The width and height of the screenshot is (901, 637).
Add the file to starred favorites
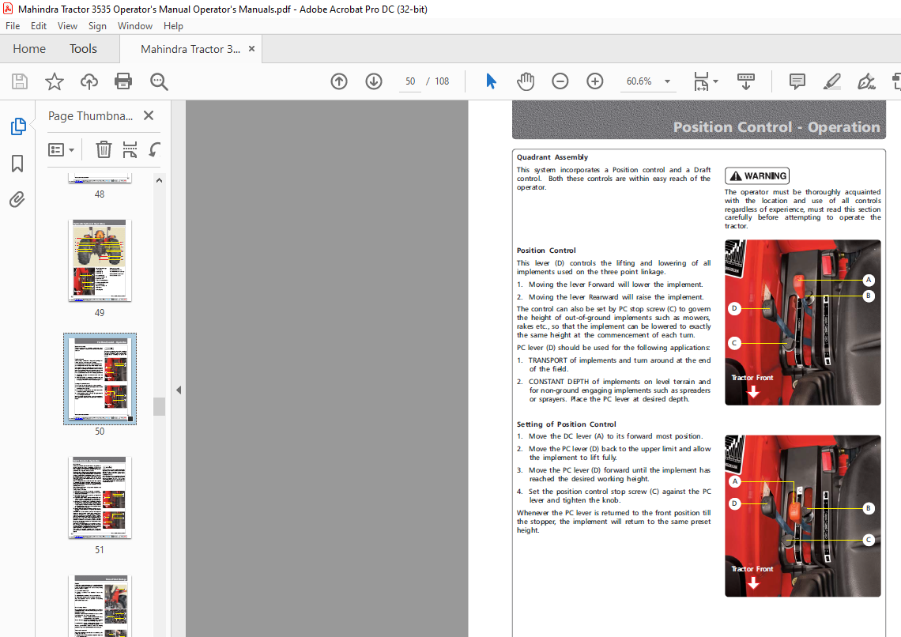55,81
